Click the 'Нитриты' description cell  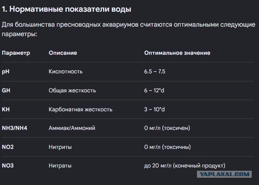(60, 147)
